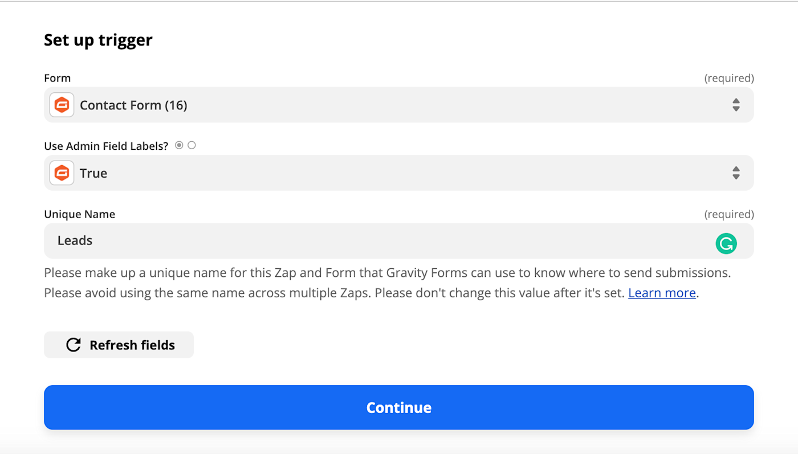Viewport: 798px width, 454px height.
Task: Expand the Form dropdown arrows
Action: [736, 105]
